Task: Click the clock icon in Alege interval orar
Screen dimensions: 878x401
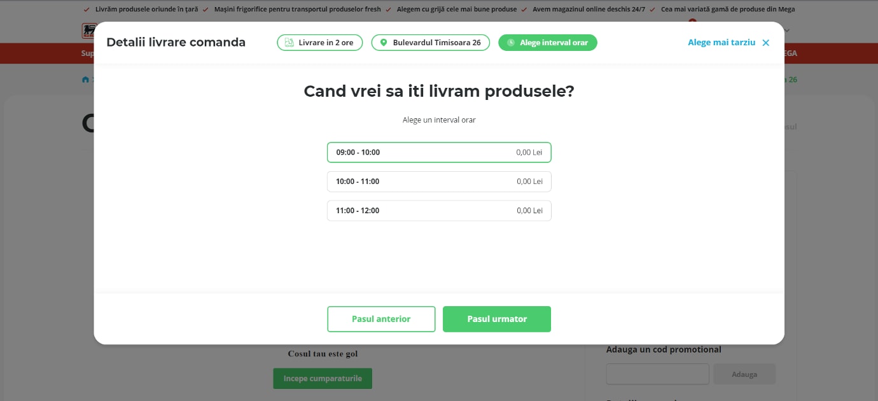Action: (510, 43)
